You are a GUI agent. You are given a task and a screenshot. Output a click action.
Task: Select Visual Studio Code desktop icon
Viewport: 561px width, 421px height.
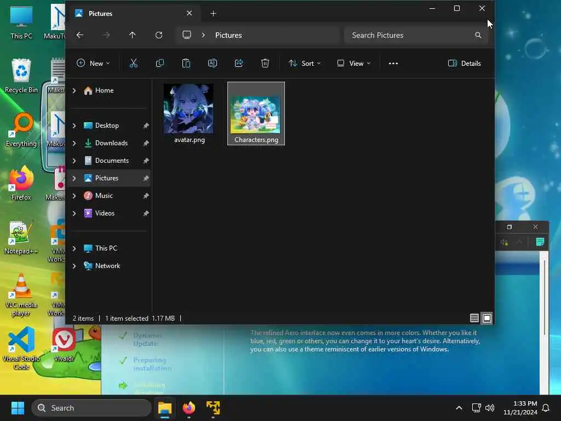(x=21, y=348)
